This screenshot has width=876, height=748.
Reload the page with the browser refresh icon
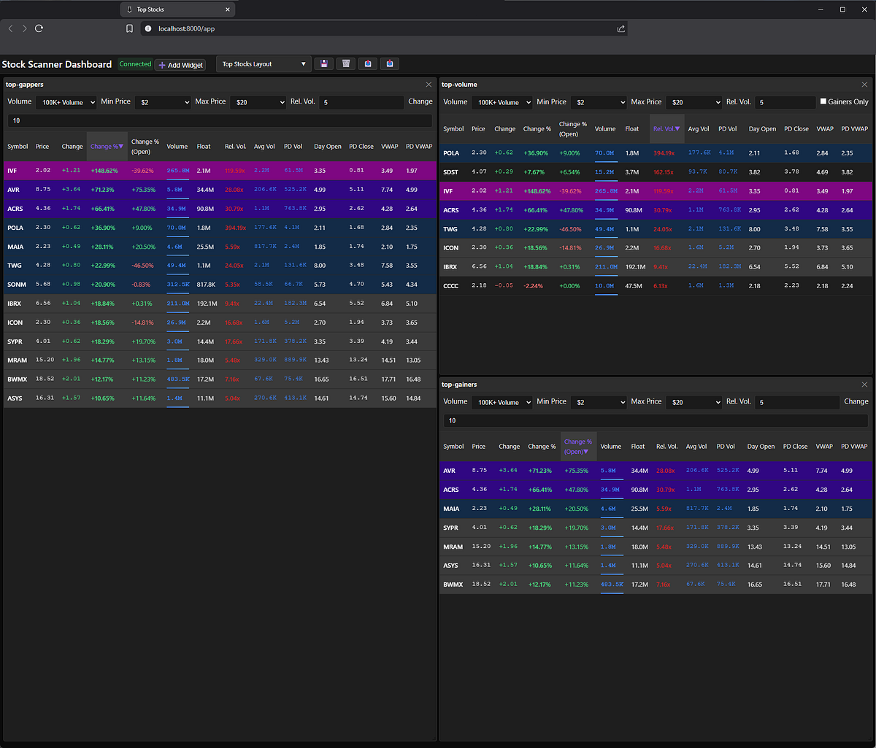pos(39,28)
